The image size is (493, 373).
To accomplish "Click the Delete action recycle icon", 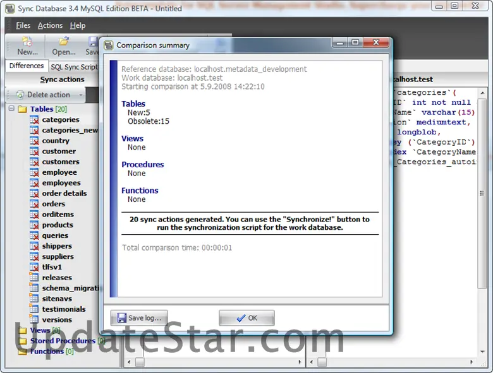I will pyautogui.click(x=20, y=95).
